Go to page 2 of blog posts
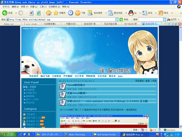Screen dimensions: 182x137 (x=64, y=81)
